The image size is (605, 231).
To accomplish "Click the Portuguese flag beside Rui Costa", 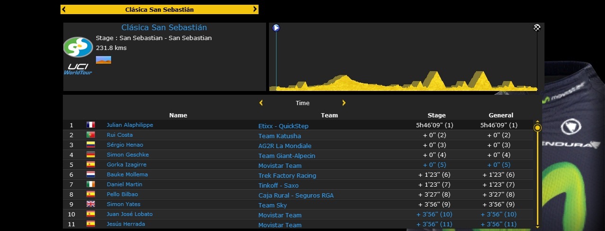I will 91,135.
